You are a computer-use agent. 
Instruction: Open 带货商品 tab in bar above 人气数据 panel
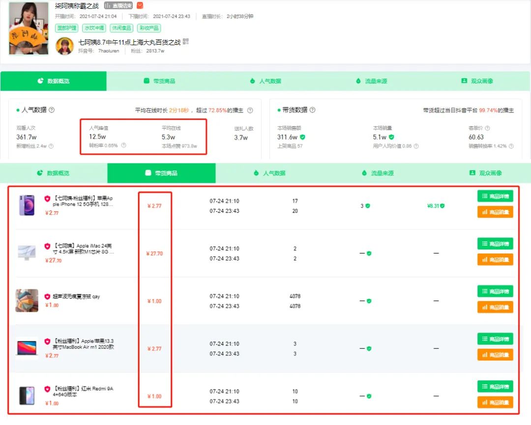[159, 81]
